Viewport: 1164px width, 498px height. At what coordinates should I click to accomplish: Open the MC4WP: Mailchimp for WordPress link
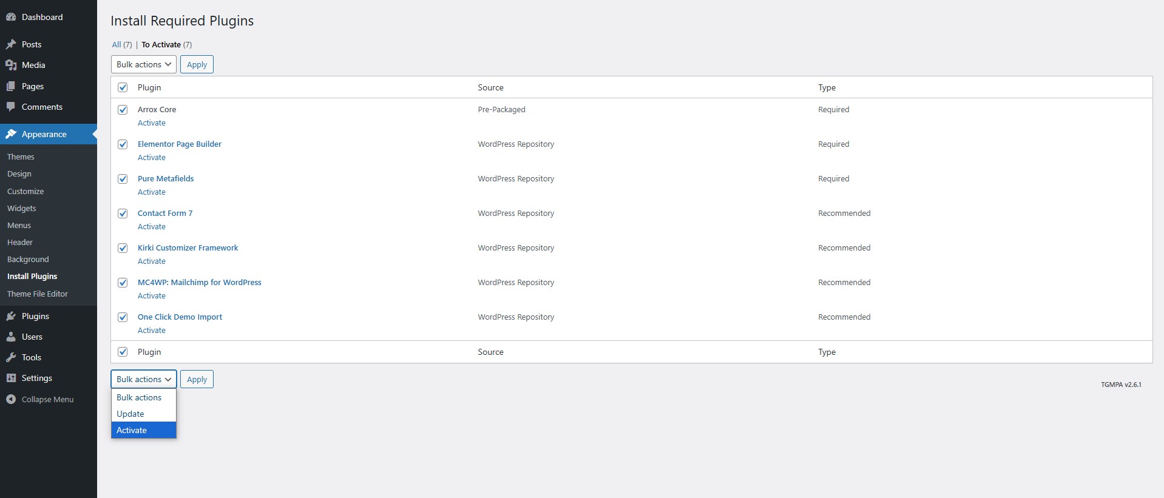pos(200,283)
